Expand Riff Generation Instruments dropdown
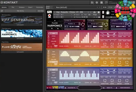The width and height of the screenshot is (136, 92). (x=41, y=25)
